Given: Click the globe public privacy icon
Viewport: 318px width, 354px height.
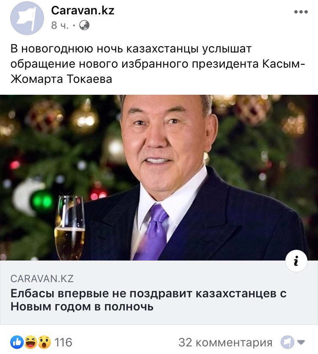Looking at the screenshot, I should pyautogui.click(x=84, y=25).
